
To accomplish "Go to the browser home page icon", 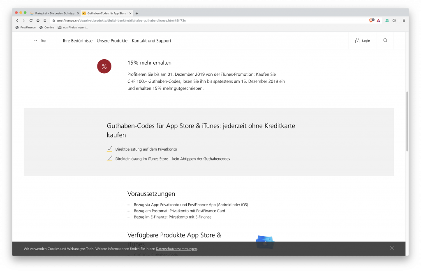I will tap(38, 20).
